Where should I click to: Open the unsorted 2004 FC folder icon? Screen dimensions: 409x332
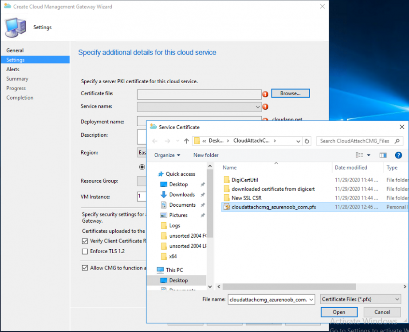click(x=164, y=235)
